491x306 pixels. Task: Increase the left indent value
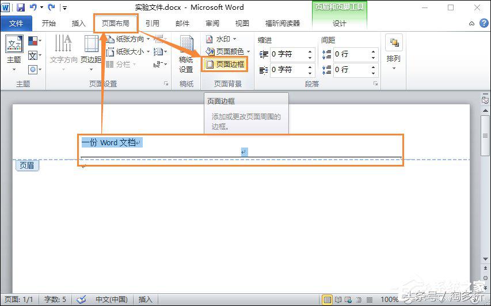tap(310, 51)
